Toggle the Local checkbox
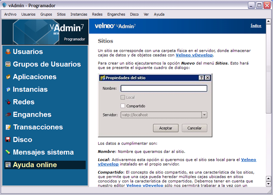The image size is (273, 195). point(123,97)
